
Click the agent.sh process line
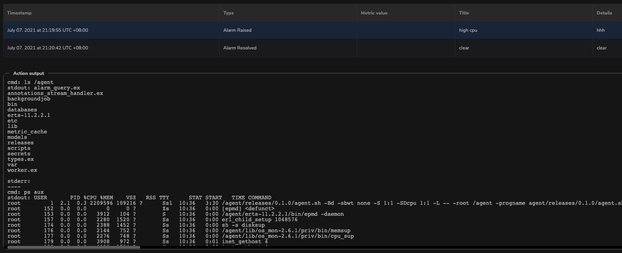click(x=315, y=203)
